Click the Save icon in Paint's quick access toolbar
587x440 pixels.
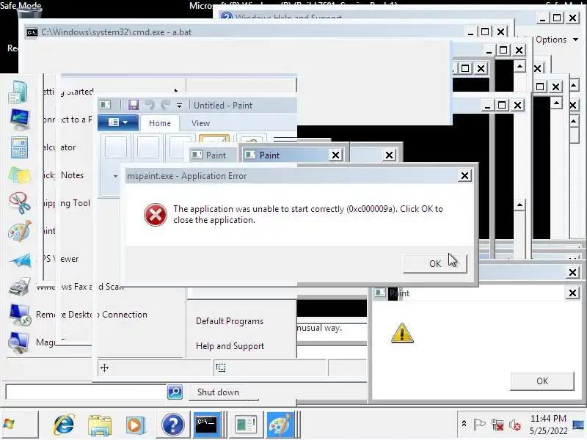click(134, 105)
